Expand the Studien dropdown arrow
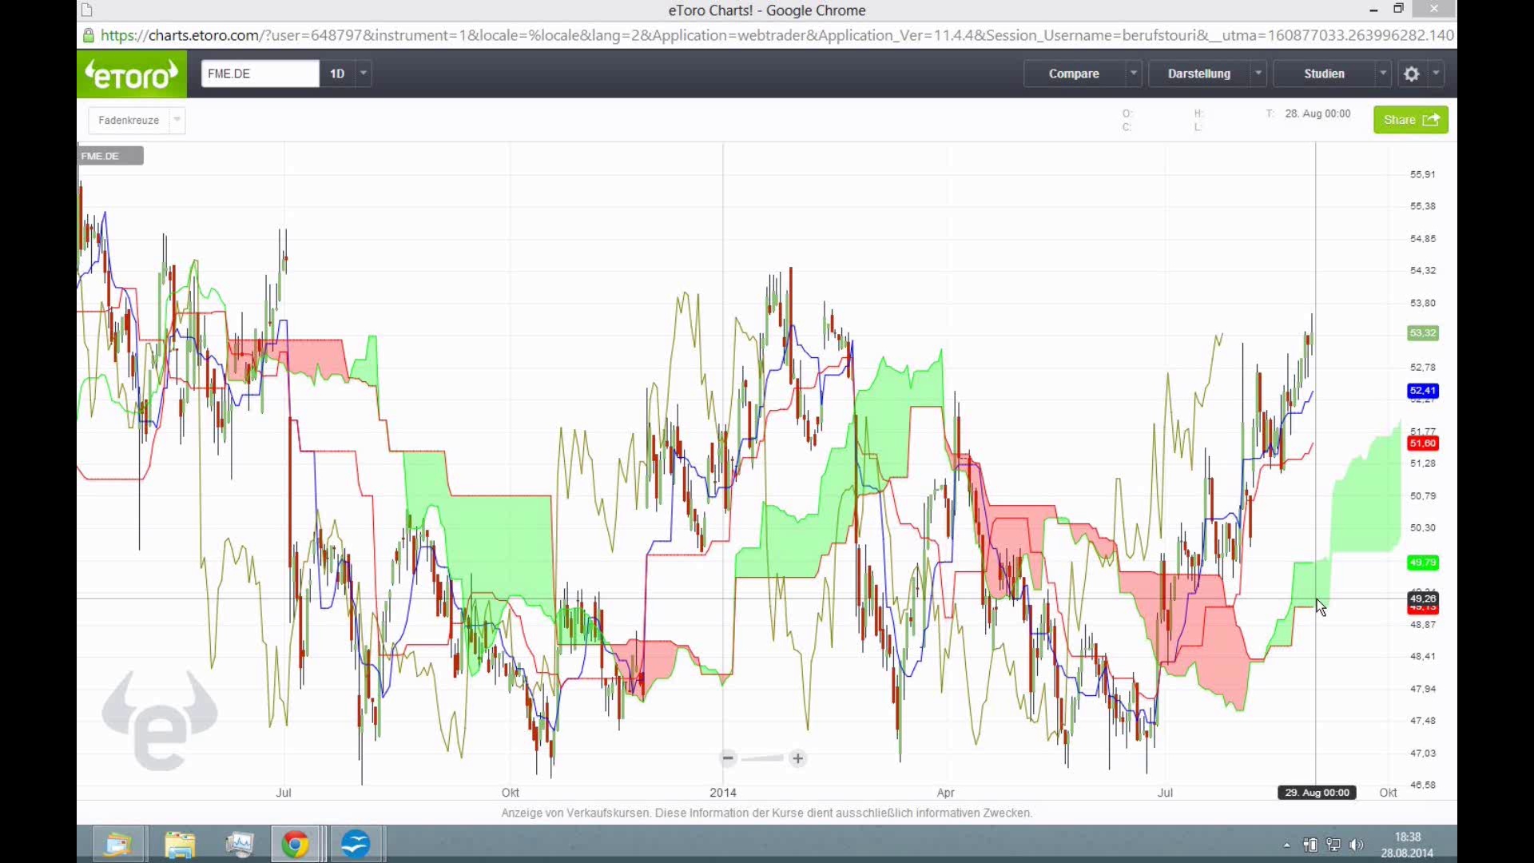1534x863 pixels. pyautogui.click(x=1382, y=74)
